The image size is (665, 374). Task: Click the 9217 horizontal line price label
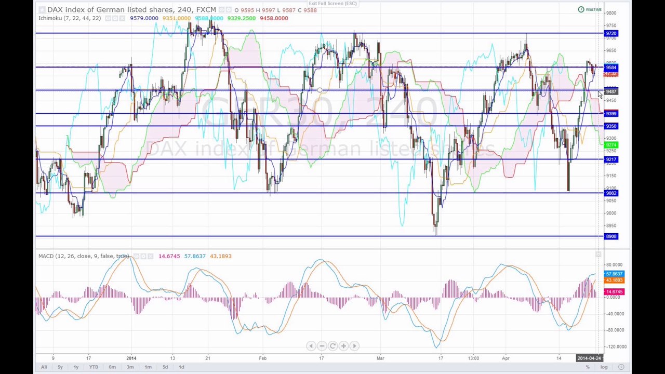coord(611,159)
